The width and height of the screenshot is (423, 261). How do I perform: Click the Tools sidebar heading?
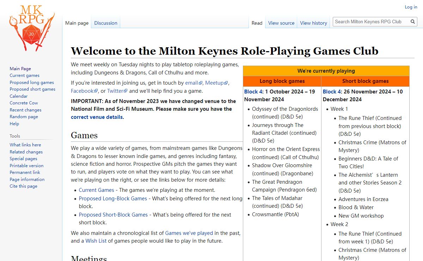click(15, 136)
